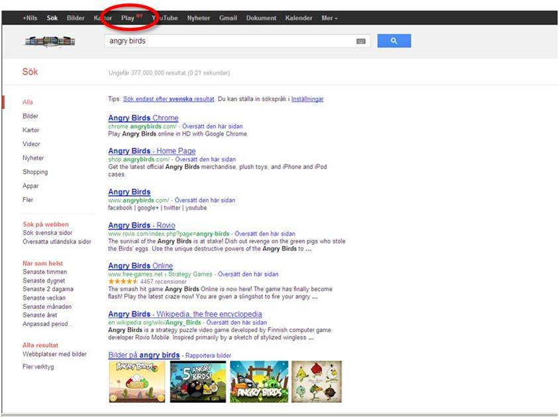Select Bilder filter in left sidebar
This screenshot has width=559, height=418.
click(x=30, y=116)
